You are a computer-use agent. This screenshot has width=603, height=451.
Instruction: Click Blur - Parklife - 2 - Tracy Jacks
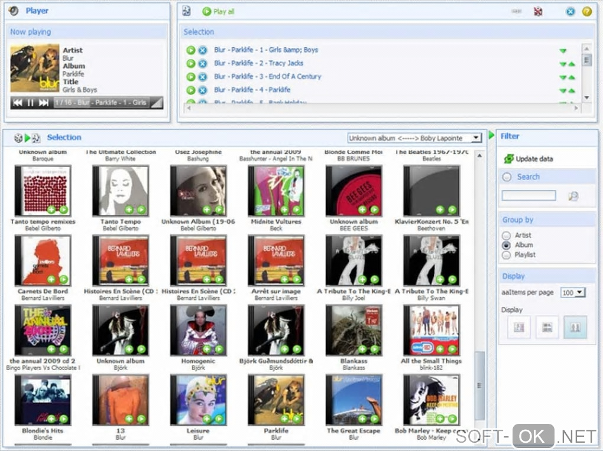click(258, 63)
